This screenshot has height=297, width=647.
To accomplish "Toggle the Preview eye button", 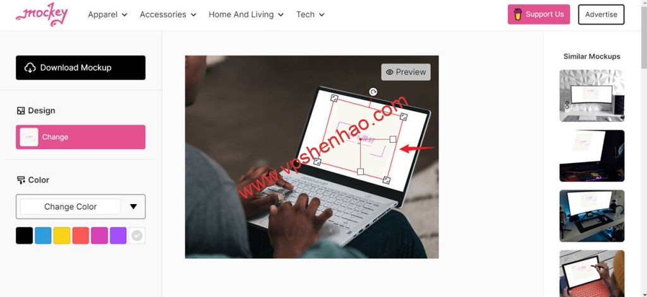I will click(x=406, y=72).
